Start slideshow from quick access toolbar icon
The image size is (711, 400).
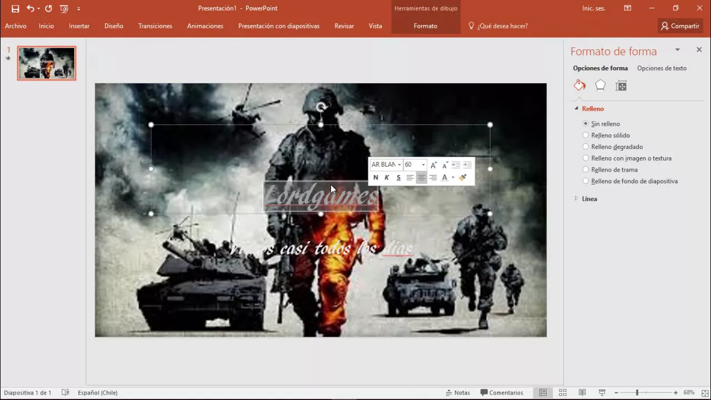pos(64,9)
